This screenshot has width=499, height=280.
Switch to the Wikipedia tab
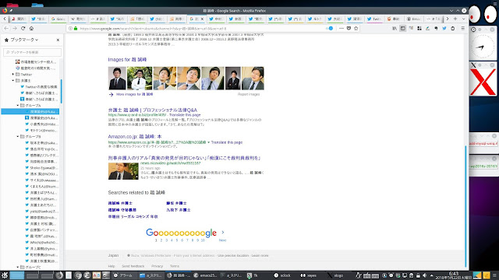click(x=78, y=19)
